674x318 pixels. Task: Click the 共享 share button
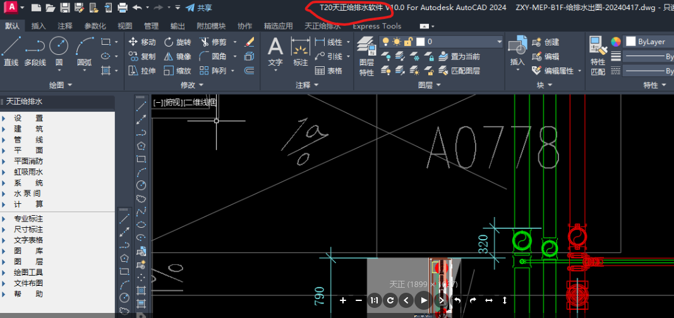point(198,8)
